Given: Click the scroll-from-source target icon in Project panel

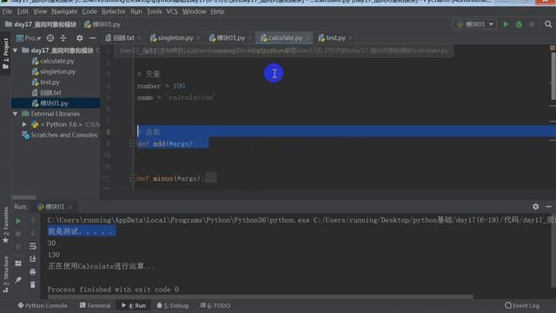Looking at the screenshot, I should [x=50, y=38].
